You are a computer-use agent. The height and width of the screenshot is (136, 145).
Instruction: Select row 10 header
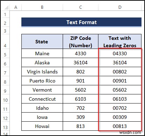5,99
